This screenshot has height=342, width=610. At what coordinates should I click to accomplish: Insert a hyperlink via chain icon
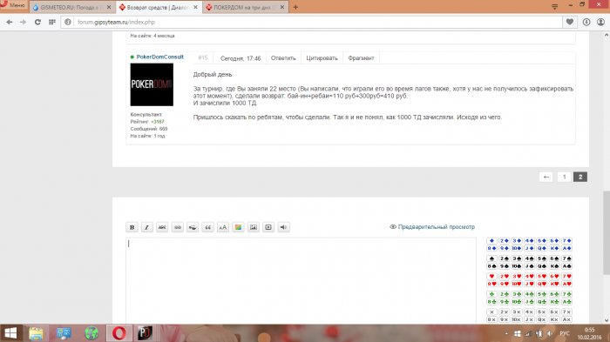point(178,227)
